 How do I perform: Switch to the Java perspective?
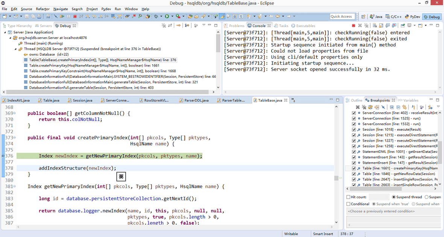pos(376,17)
